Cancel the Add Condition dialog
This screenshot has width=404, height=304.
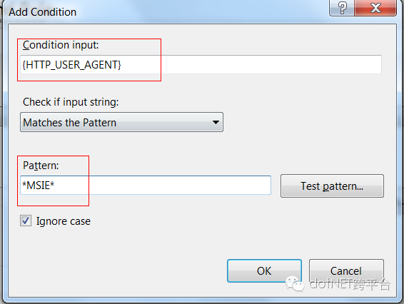coord(346,270)
